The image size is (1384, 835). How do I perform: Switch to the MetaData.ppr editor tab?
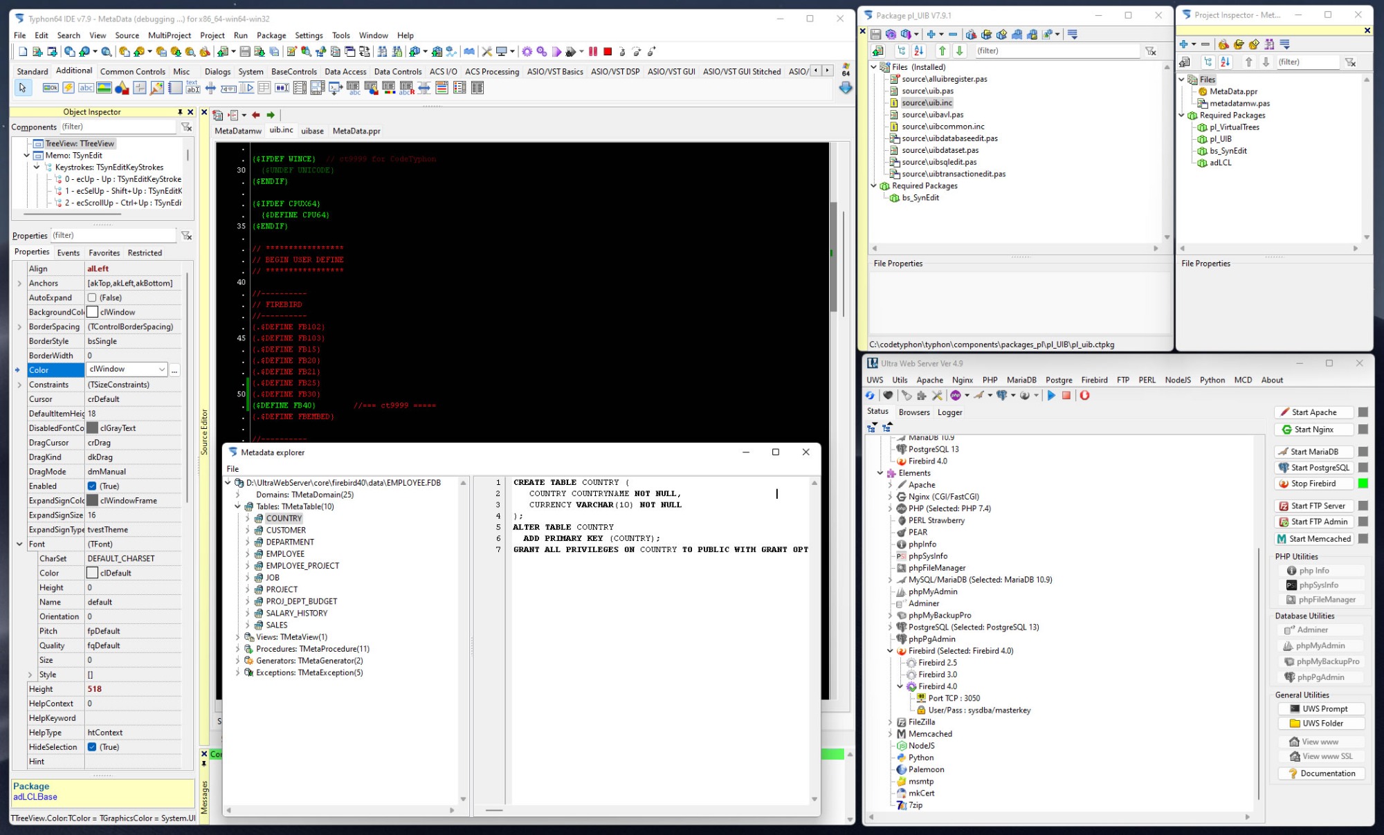click(x=356, y=131)
